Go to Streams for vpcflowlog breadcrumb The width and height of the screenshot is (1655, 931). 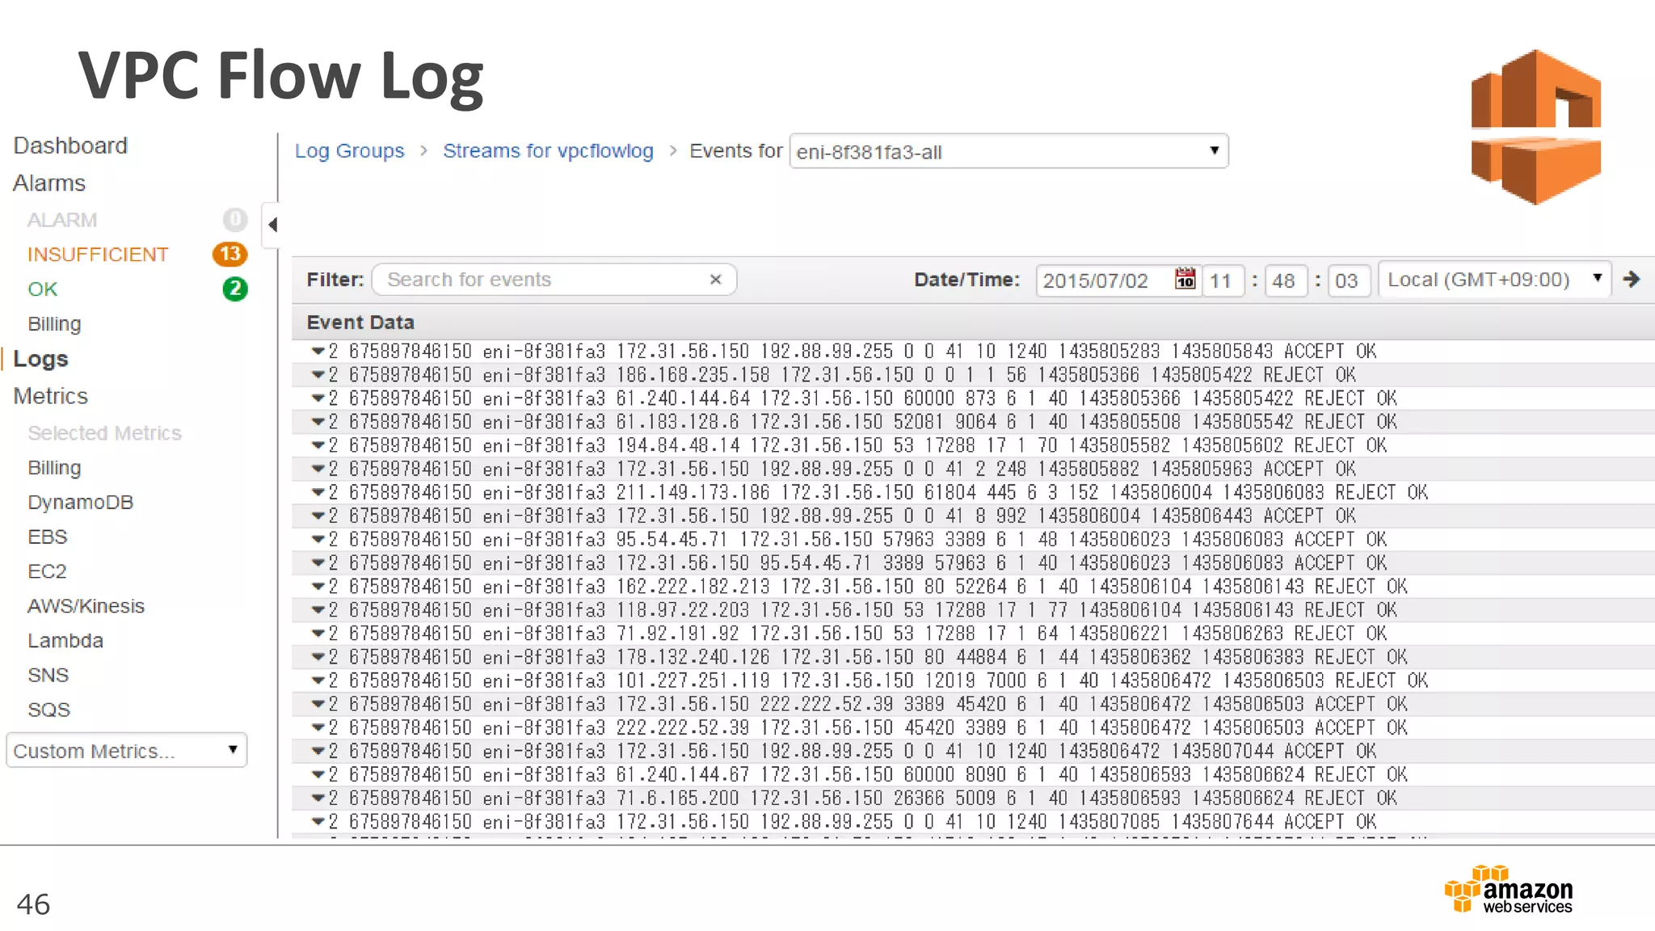click(x=548, y=151)
